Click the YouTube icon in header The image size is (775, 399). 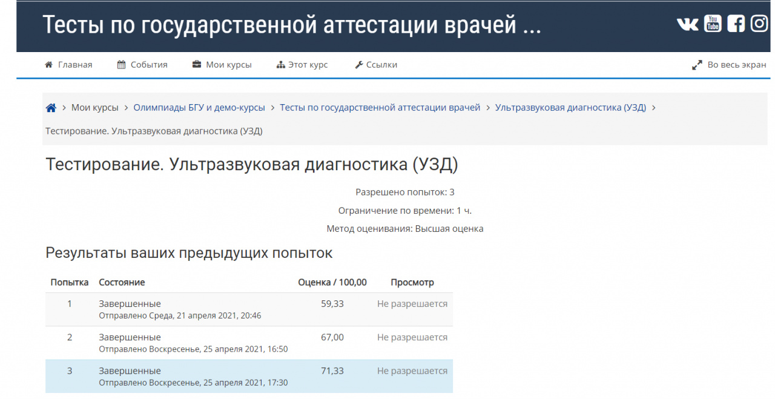point(713,24)
